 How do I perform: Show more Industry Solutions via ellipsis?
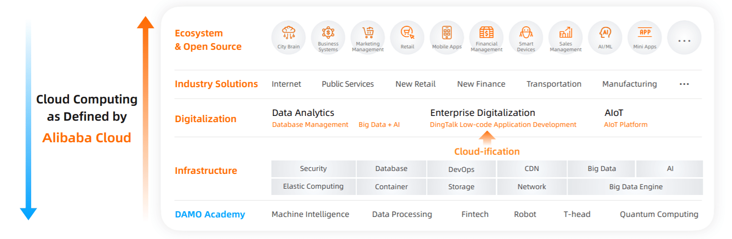point(684,84)
